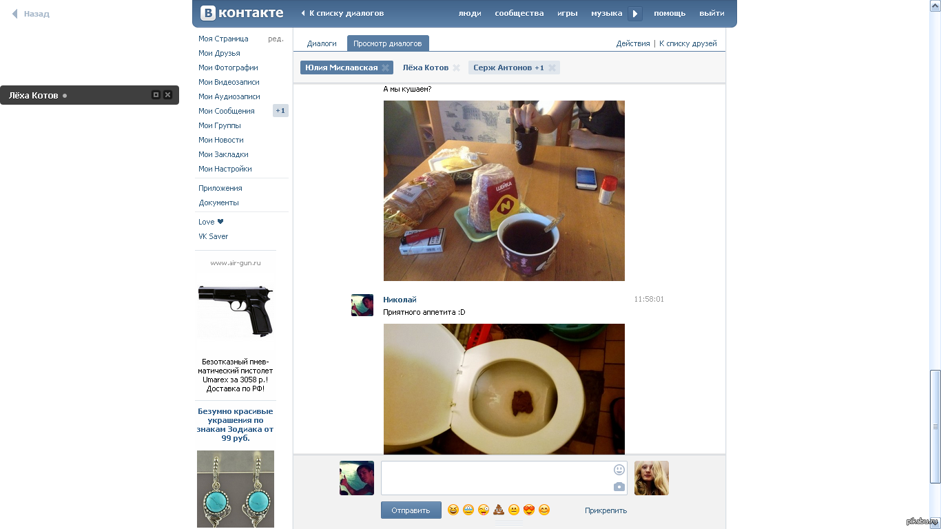Pop out the Лёха Котов chat widget
941x529 pixels.
(x=156, y=95)
